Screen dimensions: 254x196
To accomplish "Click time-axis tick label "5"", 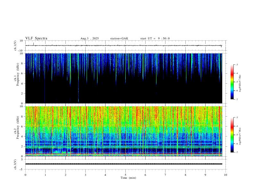I will point(125,175).
